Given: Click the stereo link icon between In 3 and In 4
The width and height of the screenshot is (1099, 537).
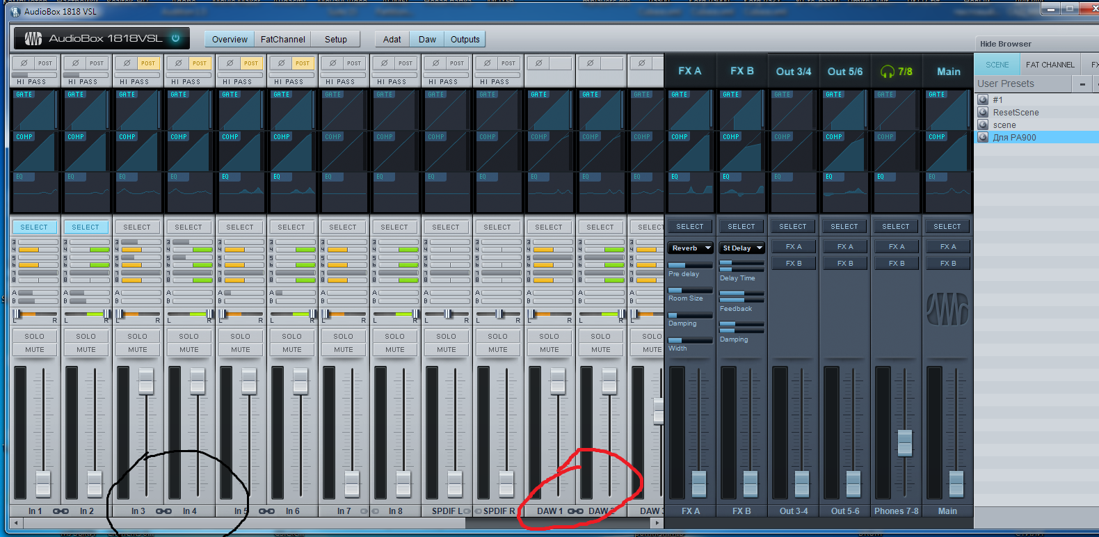Looking at the screenshot, I should point(163,511).
